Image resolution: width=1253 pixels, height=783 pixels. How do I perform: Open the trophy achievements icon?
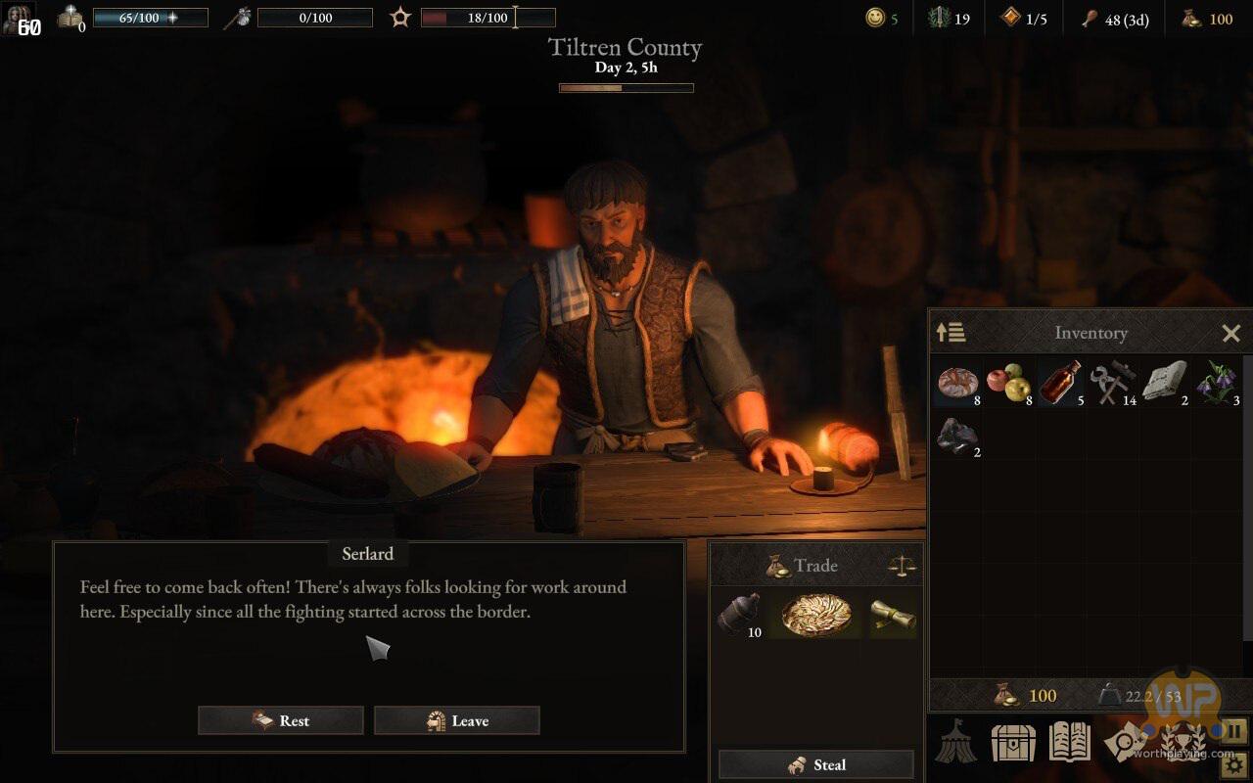(x=1183, y=741)
